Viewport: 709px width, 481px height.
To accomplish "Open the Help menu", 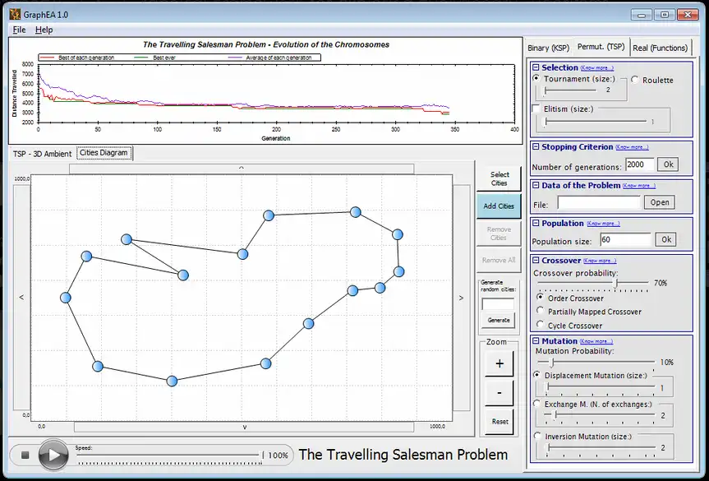I will (44, 30).
